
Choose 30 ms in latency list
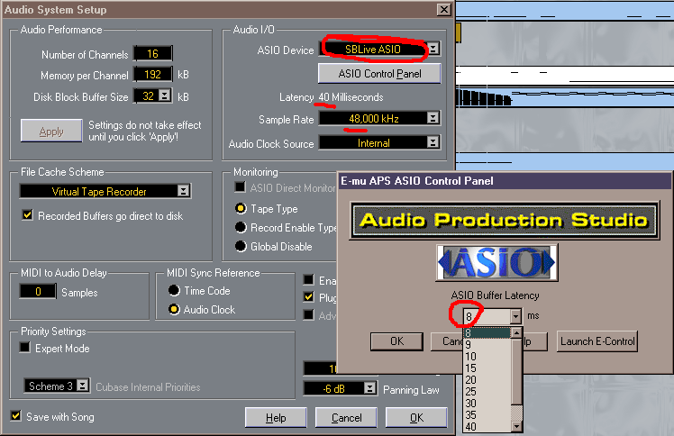(x=487, y=403)
